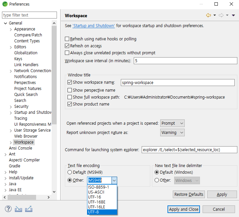239x217 pixels.
Task: Enable Show full workspace path
Action: click(70, 97)
